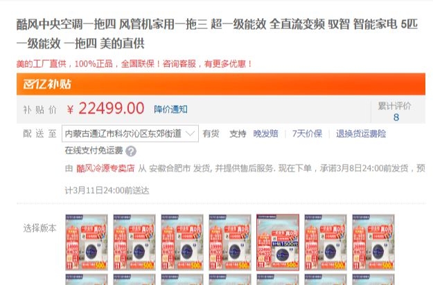Image resolution: width=433 pixels, height=285 pixels.
Task: Open the cumulative reviews count 8
Action: (x=396, y=118)
